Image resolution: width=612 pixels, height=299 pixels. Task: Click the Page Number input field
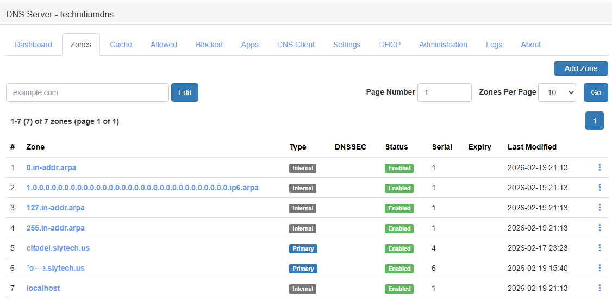pos(444,92)
